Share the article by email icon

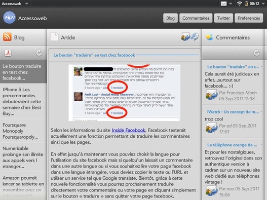coord(185,36)
